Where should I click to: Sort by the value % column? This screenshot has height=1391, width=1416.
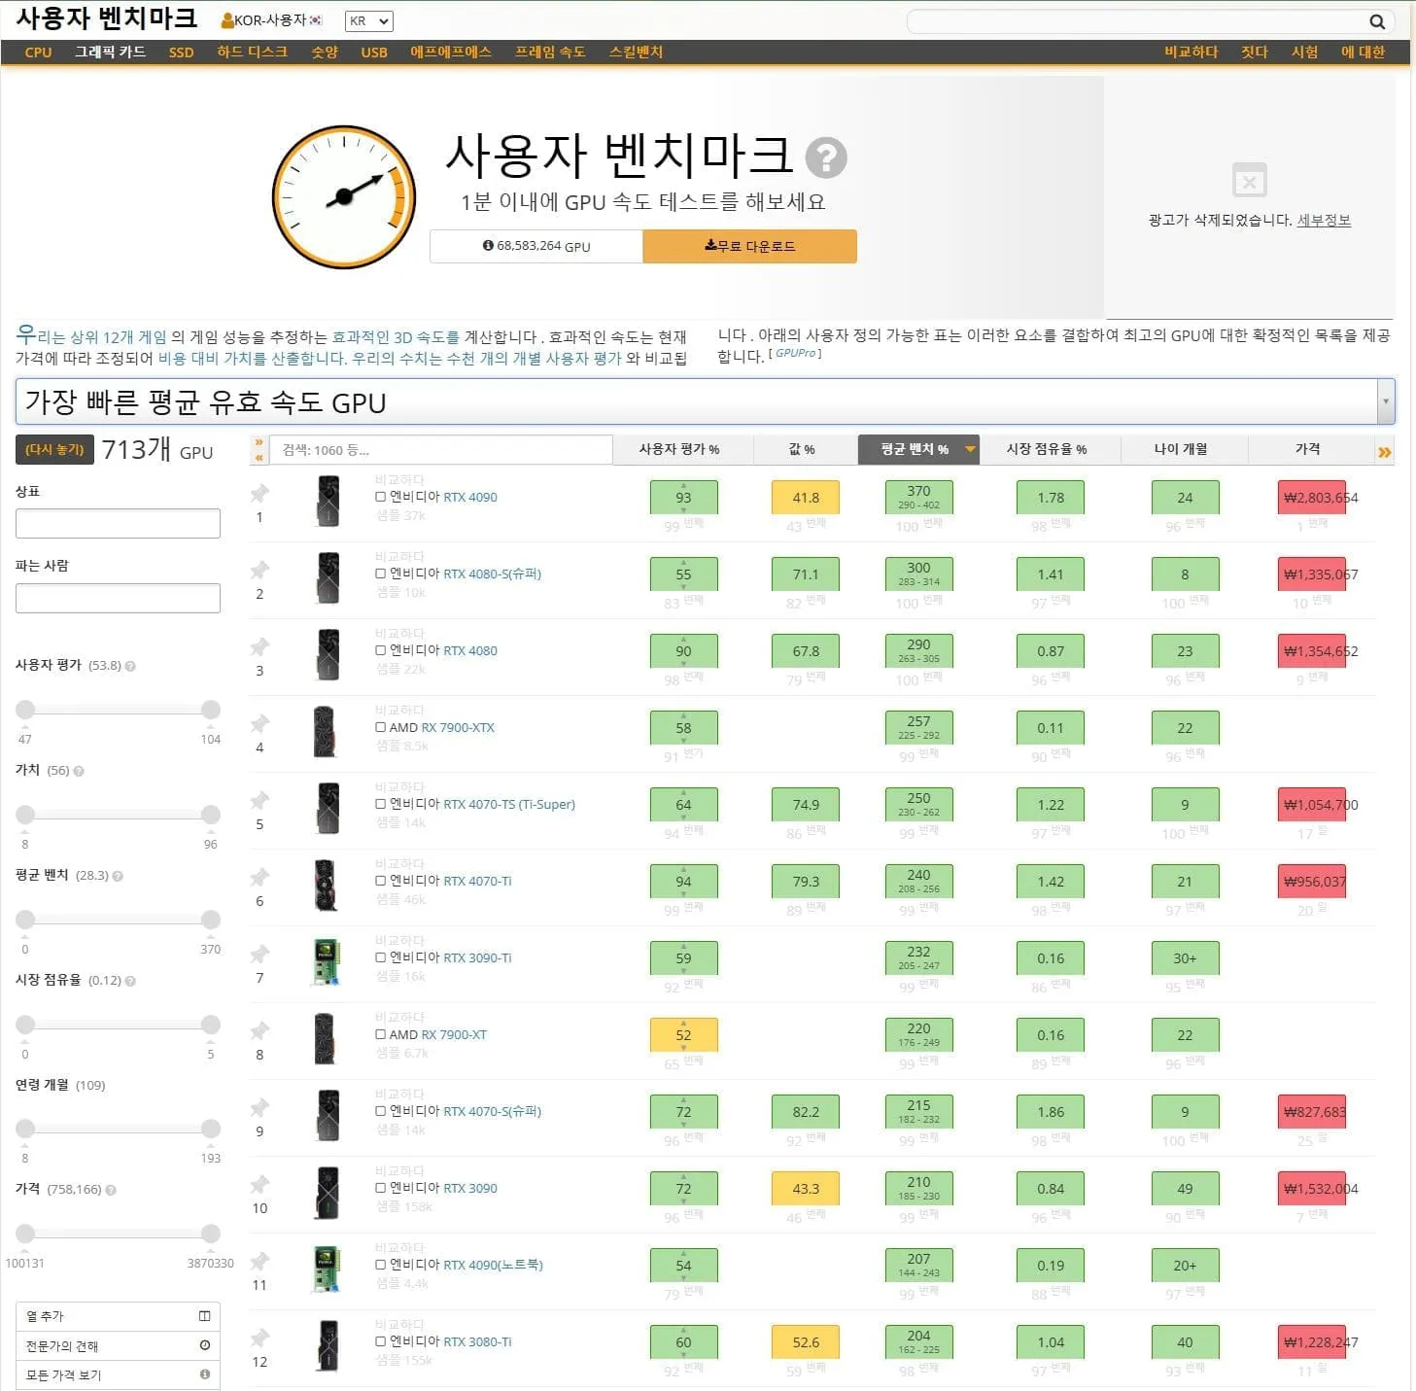click(802, 449)
